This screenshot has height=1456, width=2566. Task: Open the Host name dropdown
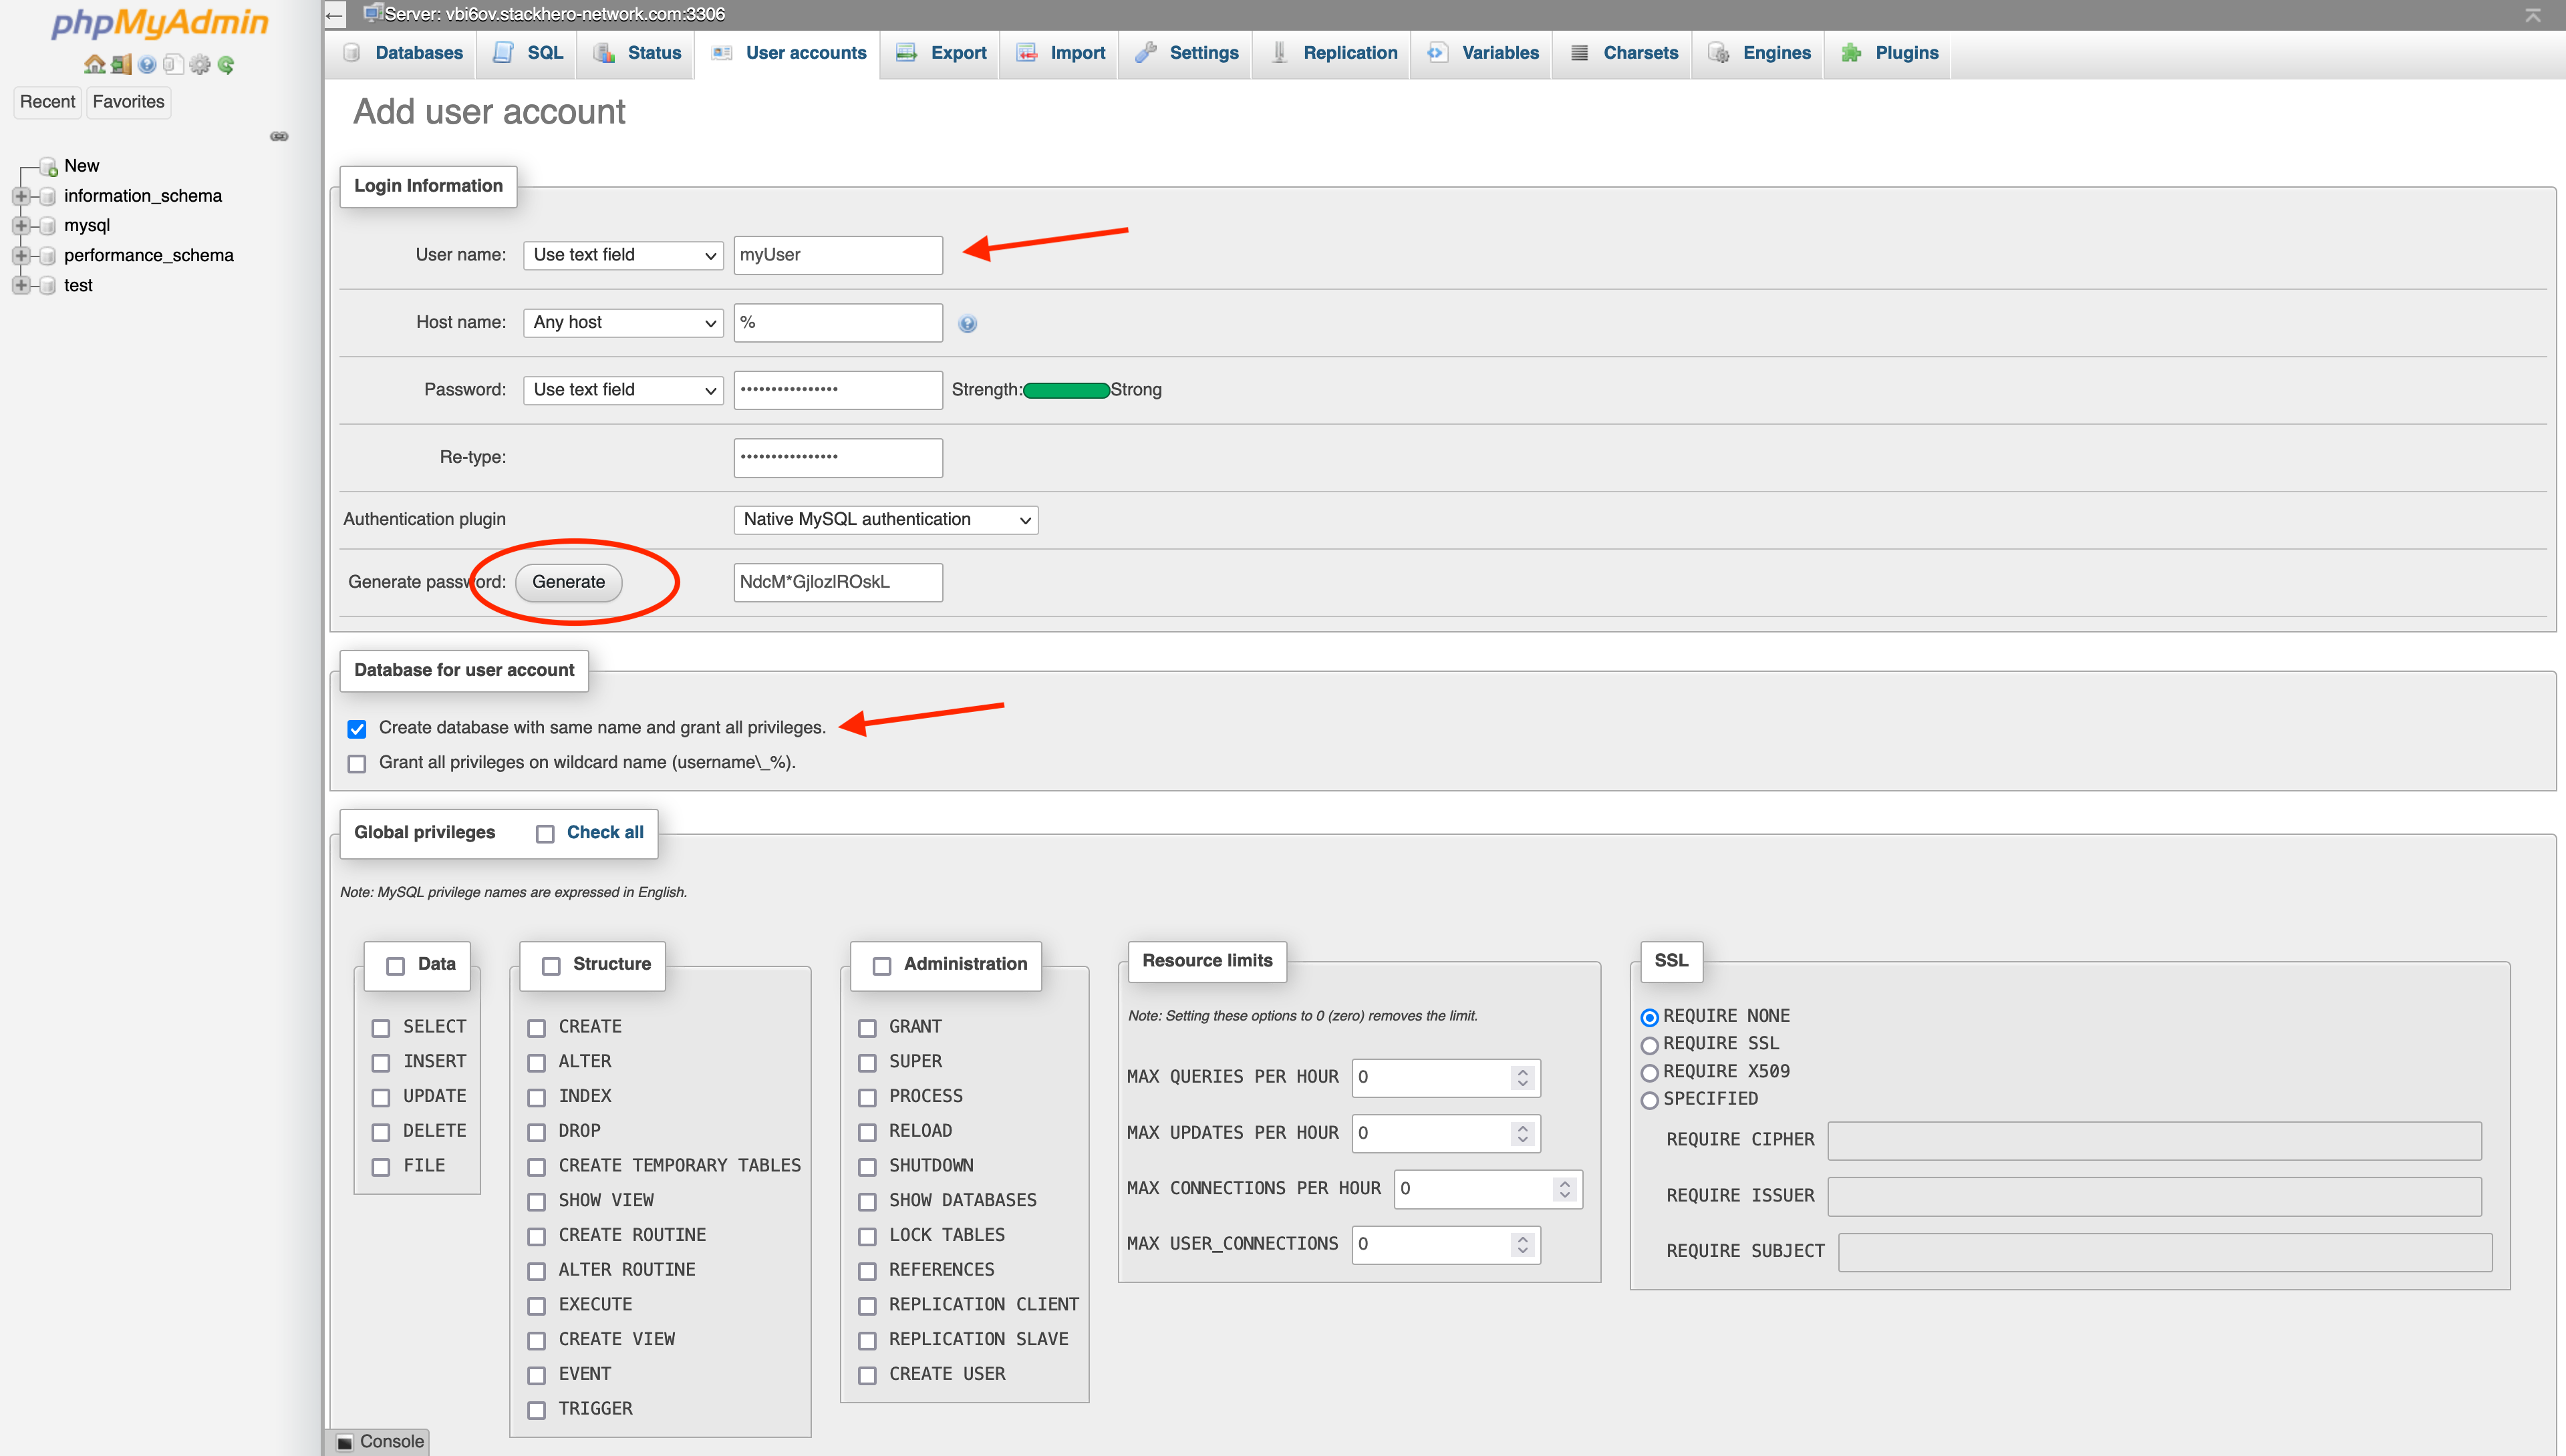point(622,322)
